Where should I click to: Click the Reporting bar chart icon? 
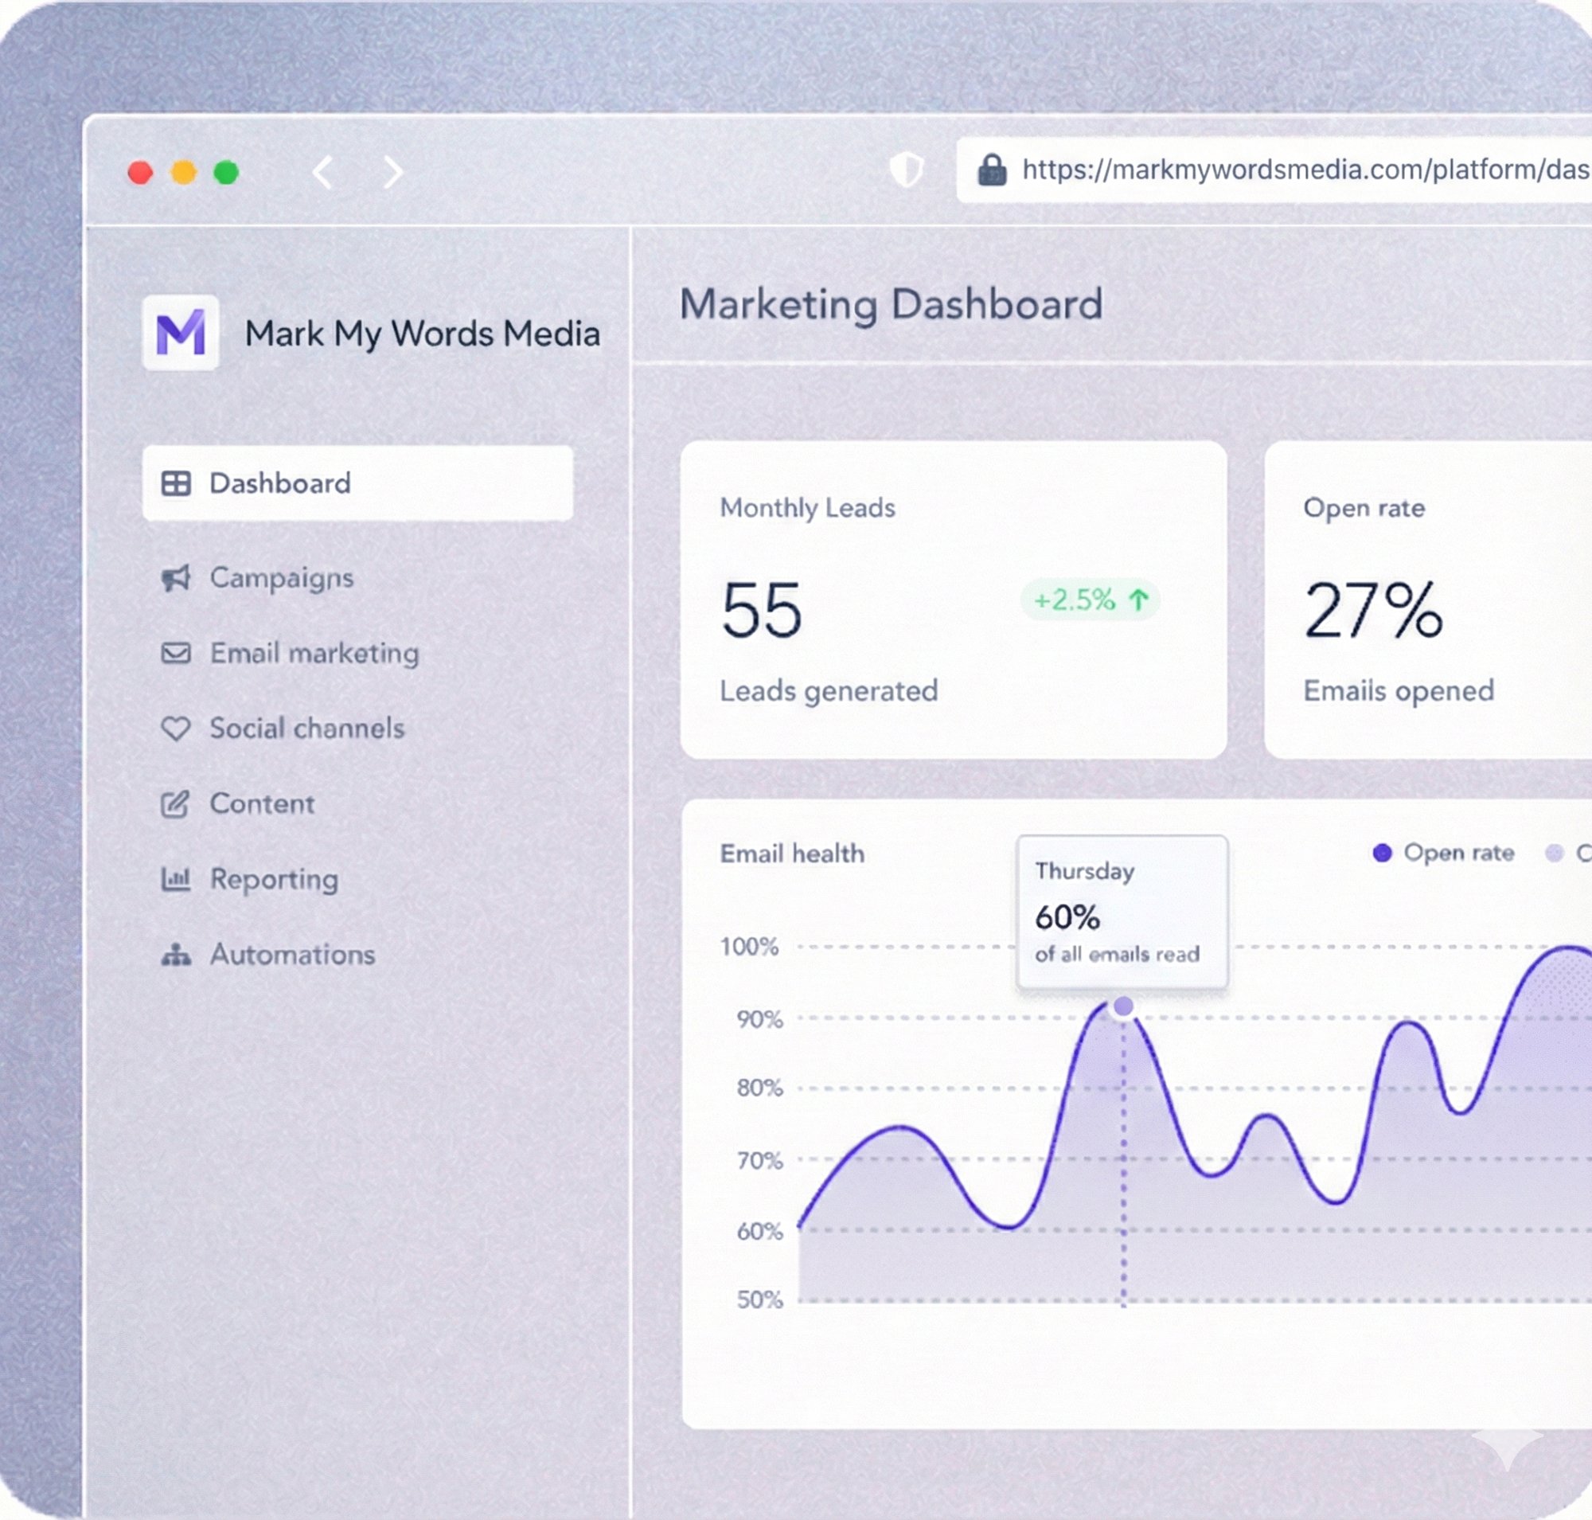pyautogui.click(x=176, y=879)
